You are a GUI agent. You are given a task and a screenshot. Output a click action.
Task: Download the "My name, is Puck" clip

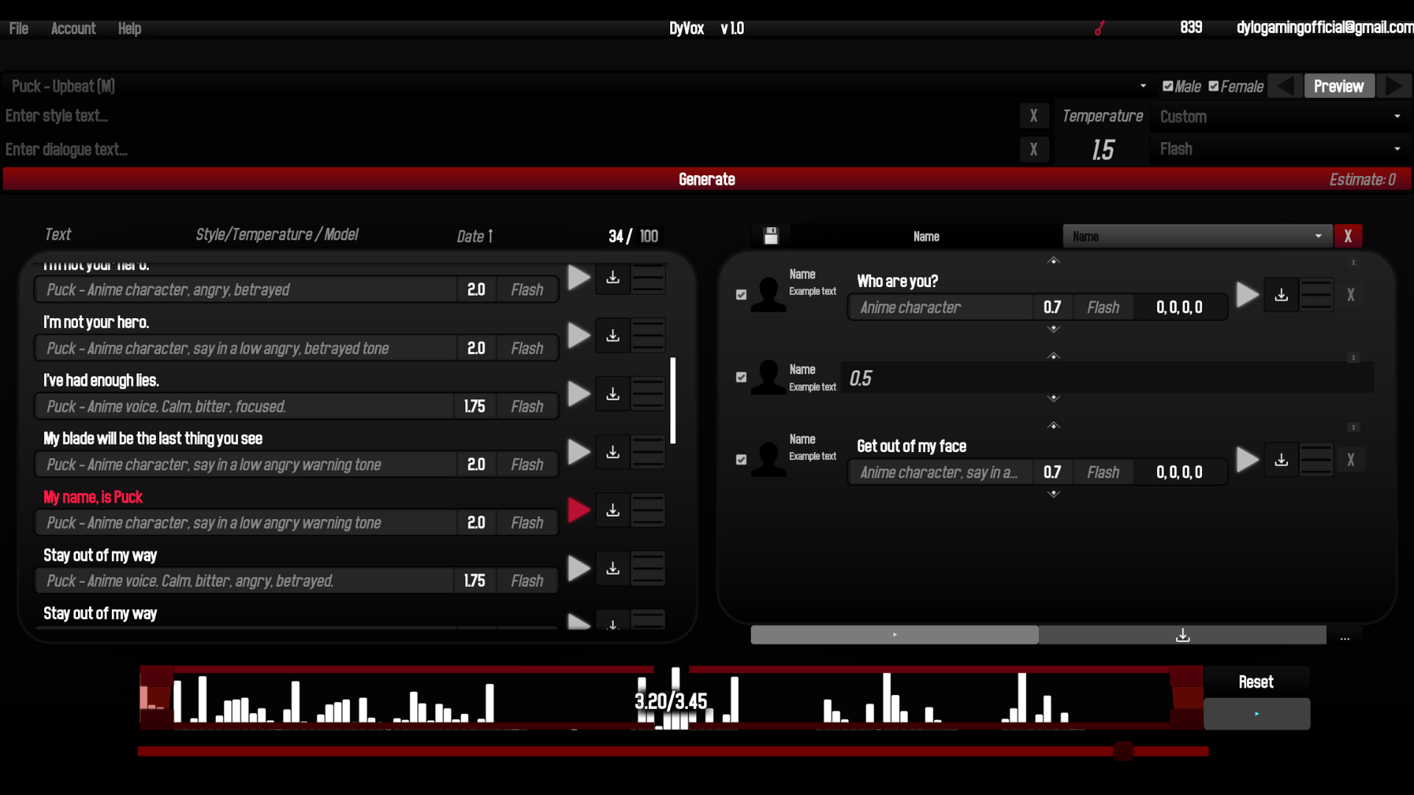[x=613, y=510]
